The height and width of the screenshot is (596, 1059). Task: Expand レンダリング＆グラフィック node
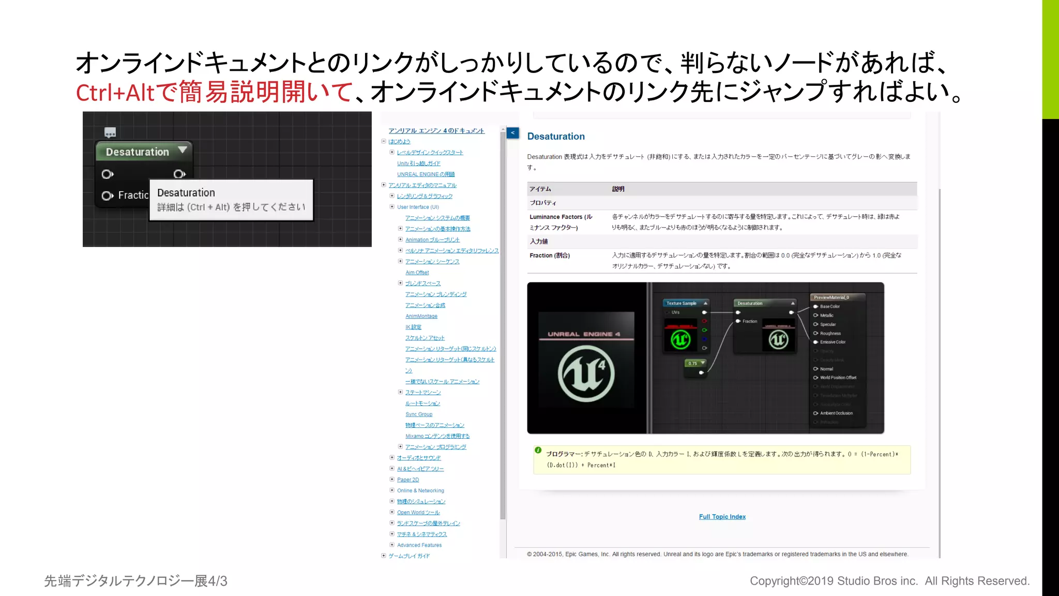(x=392, y=196)
